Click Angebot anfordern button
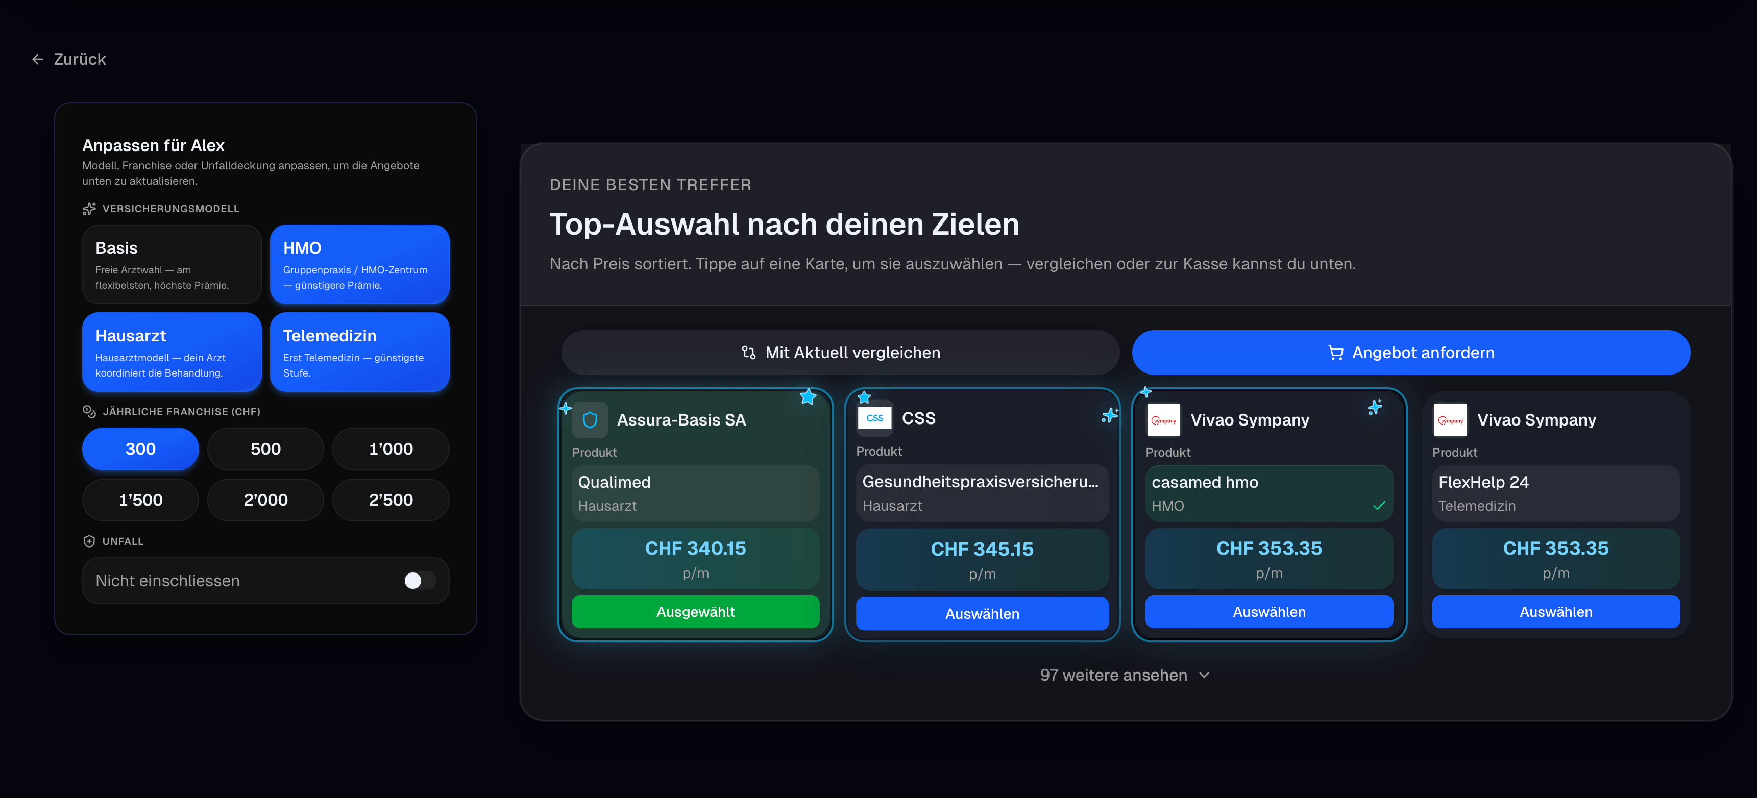The width and height of the screenshot is (1757, 798). (x=1411, y=353)
